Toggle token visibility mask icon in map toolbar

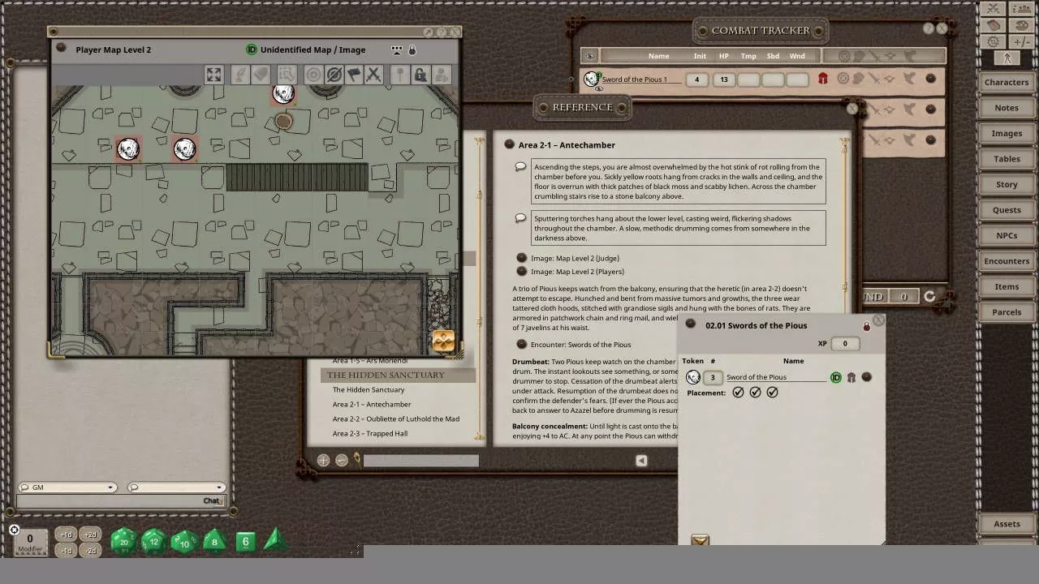tap(334, 75)
